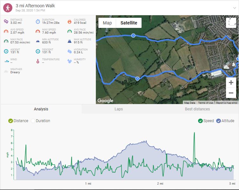The width and height of the screenshot is (239, 190).
Task: Select the Distance axis option
Action: pos(10,121)
